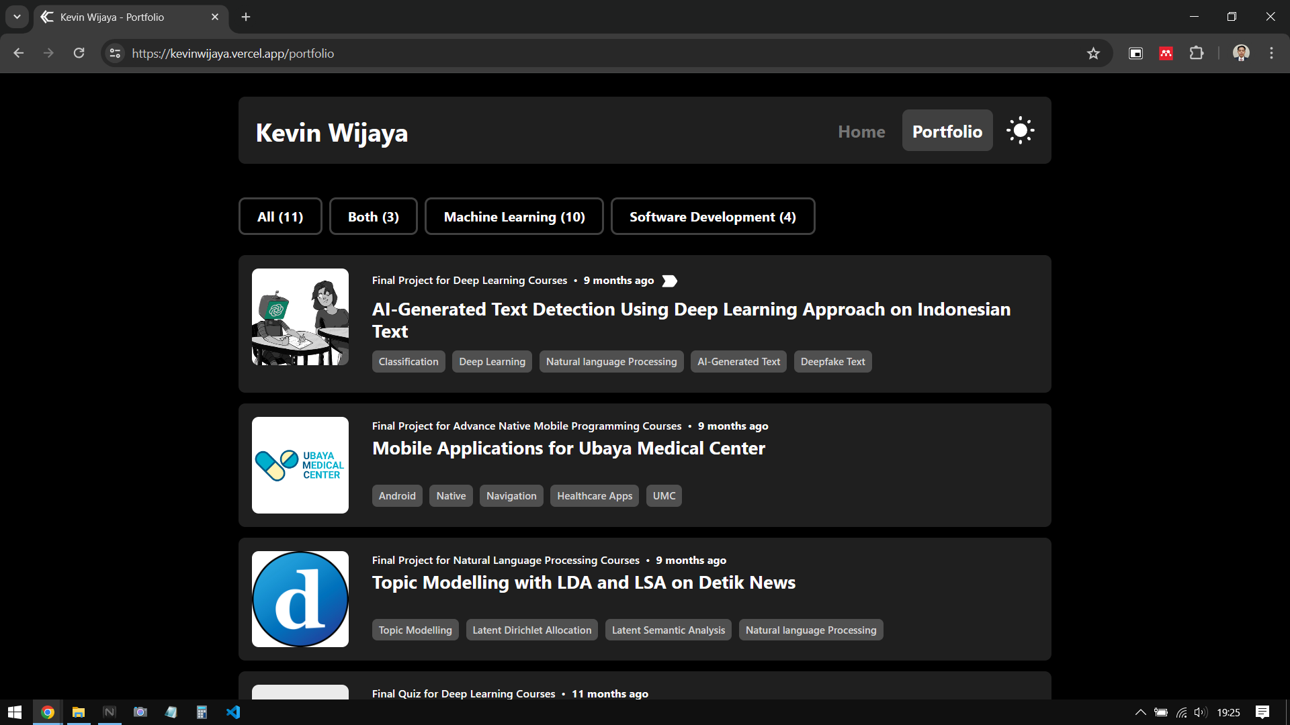Open File Explorer from the taskbar

[79, 712]
